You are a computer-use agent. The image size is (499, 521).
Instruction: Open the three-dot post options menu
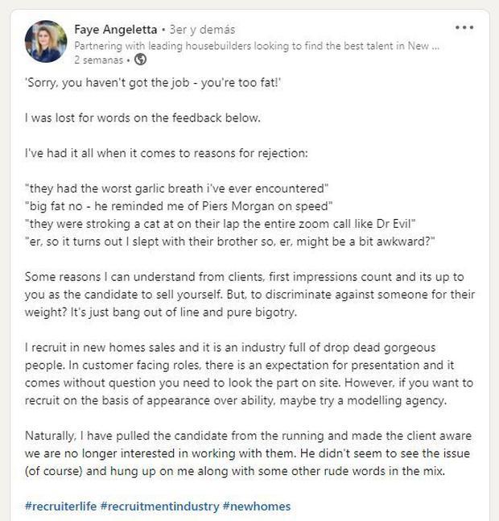[464, 28]
